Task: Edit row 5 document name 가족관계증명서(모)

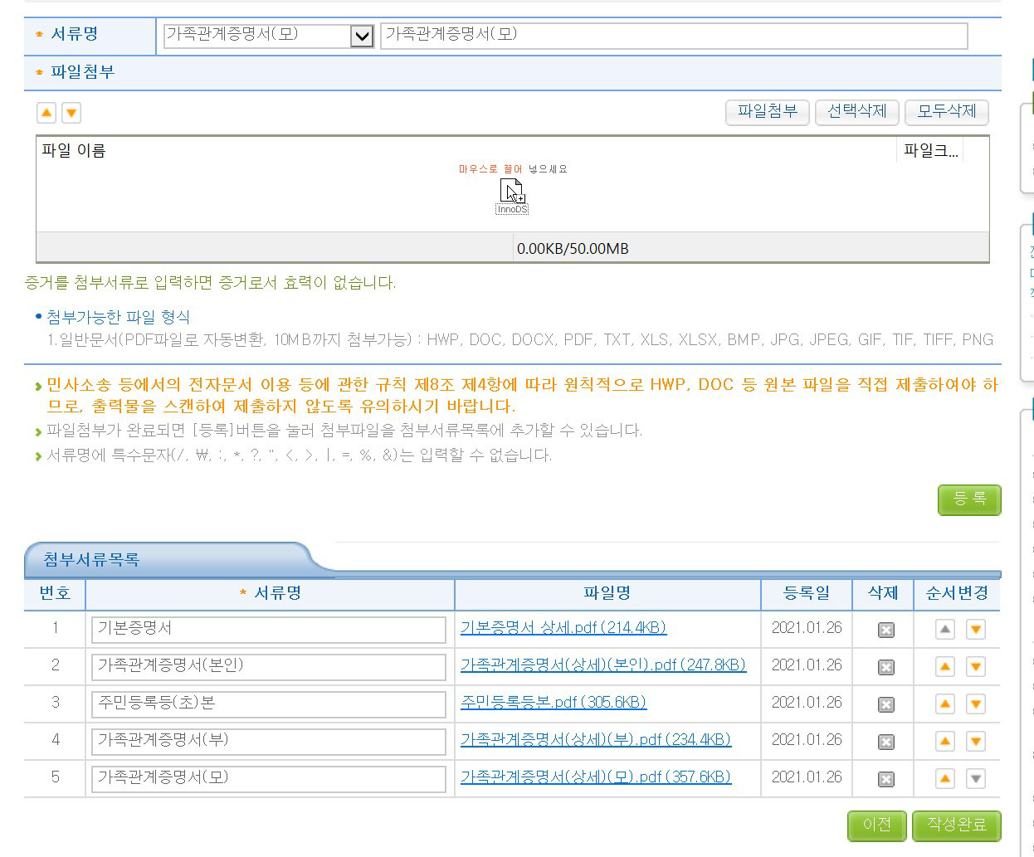Action: [x=269, y=779]
